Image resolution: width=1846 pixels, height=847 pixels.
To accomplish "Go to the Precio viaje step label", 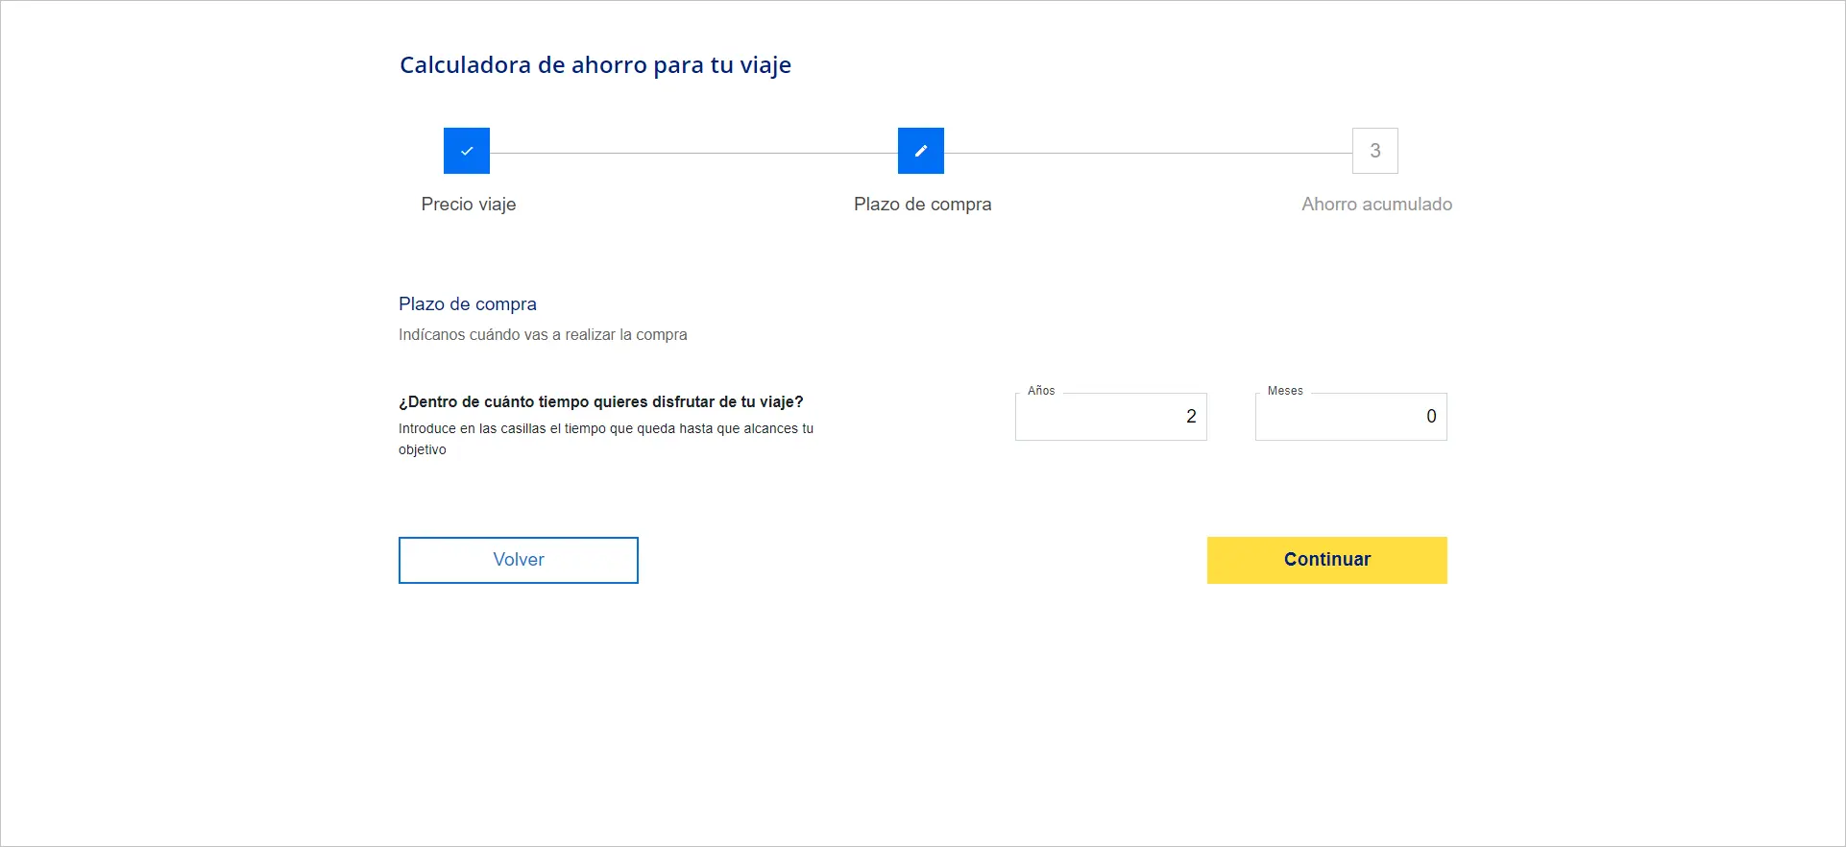I will (469, 205).
